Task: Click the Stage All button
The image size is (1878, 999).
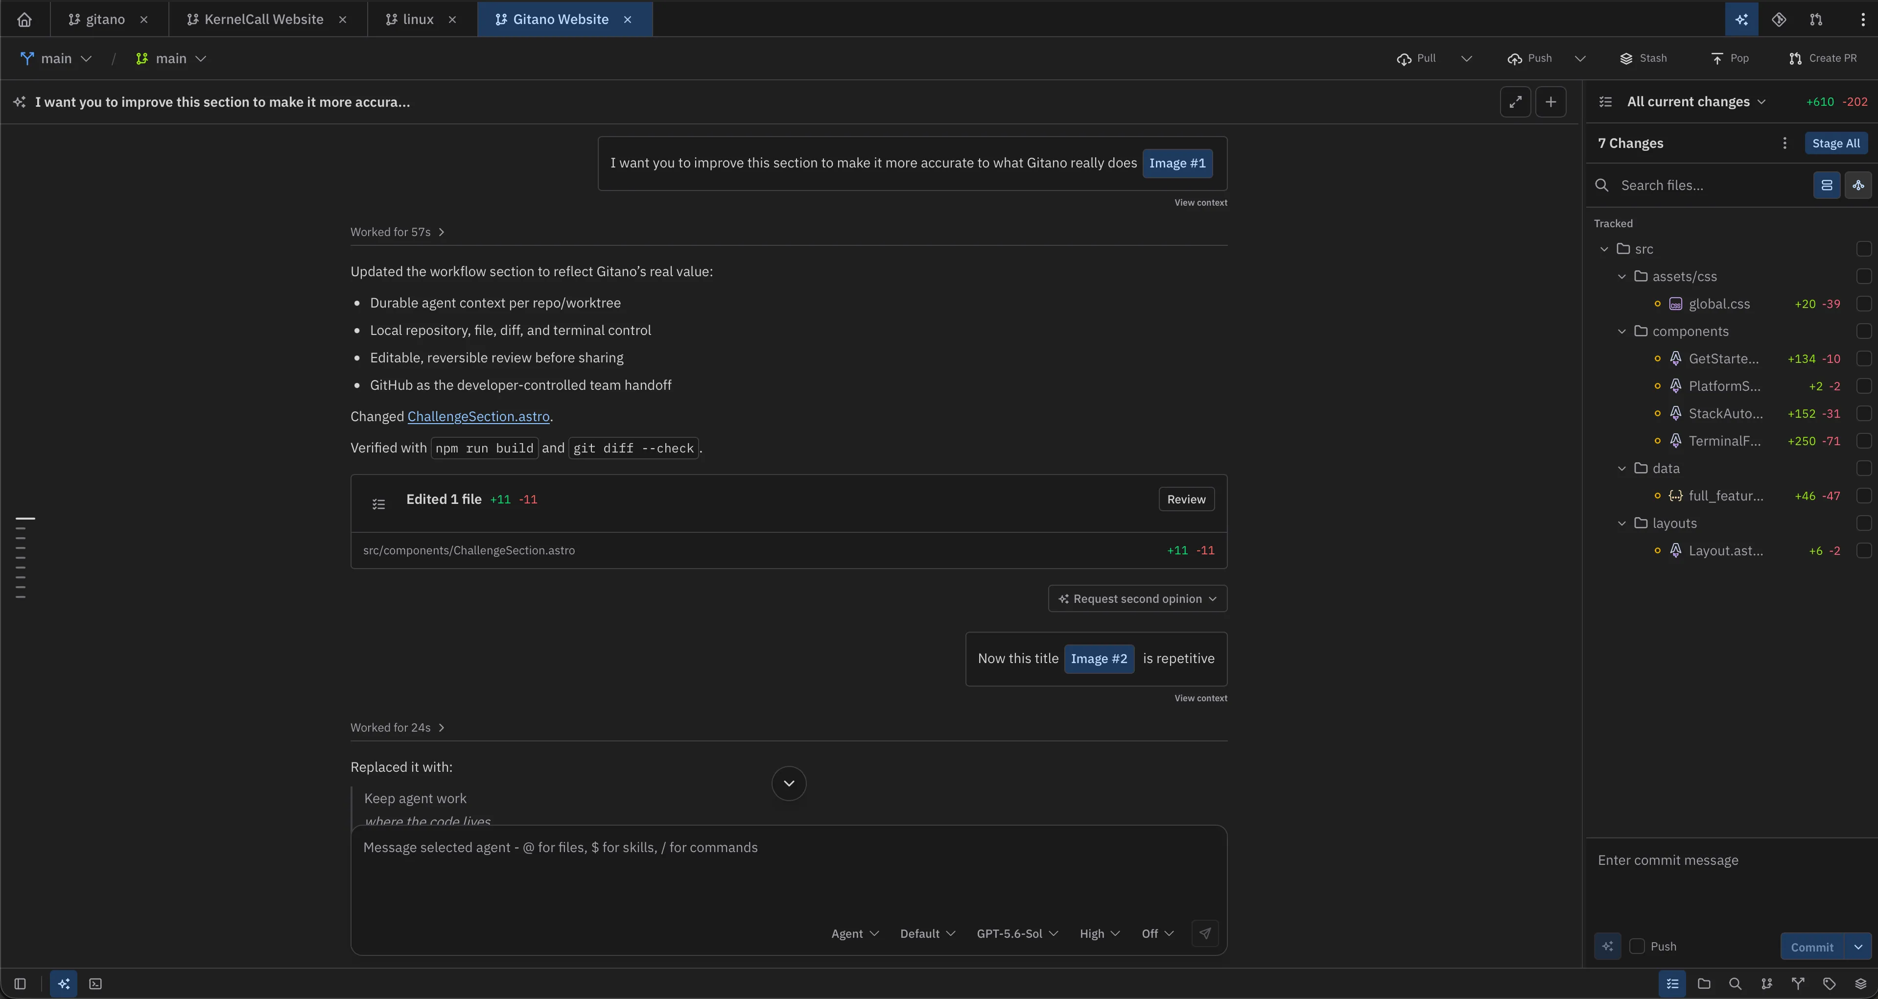Action: click(1836, 143)
